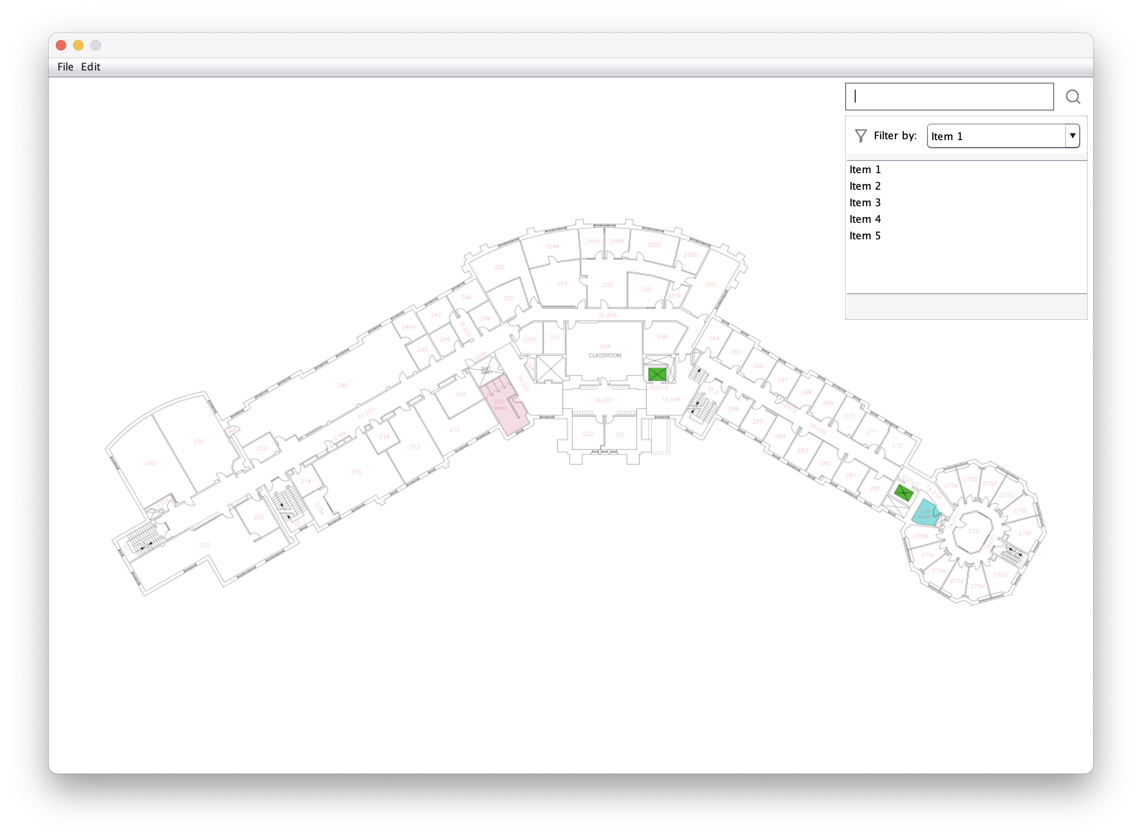Click the magnifying glass search icon
The height and width of the screenshot is (838, 1142).
click(x=1072, y=97)
